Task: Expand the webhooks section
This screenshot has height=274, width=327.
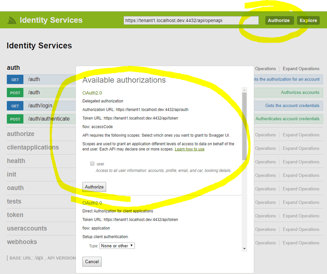Action: pos(22,242)
